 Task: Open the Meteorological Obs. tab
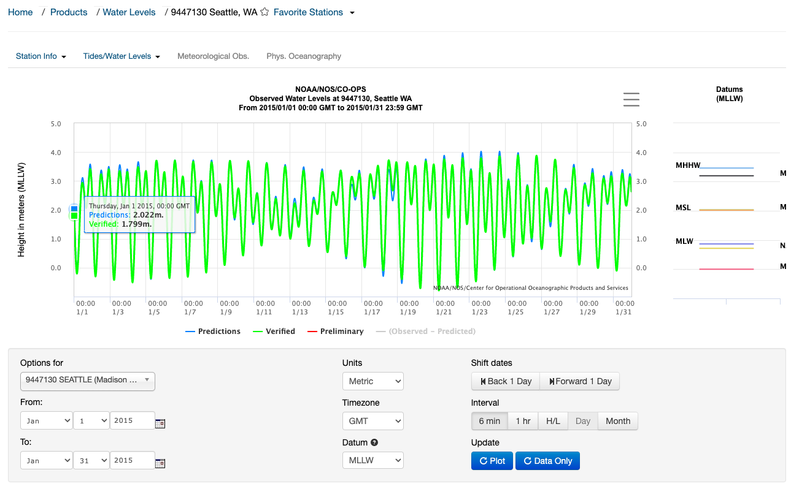coord(213,56)
